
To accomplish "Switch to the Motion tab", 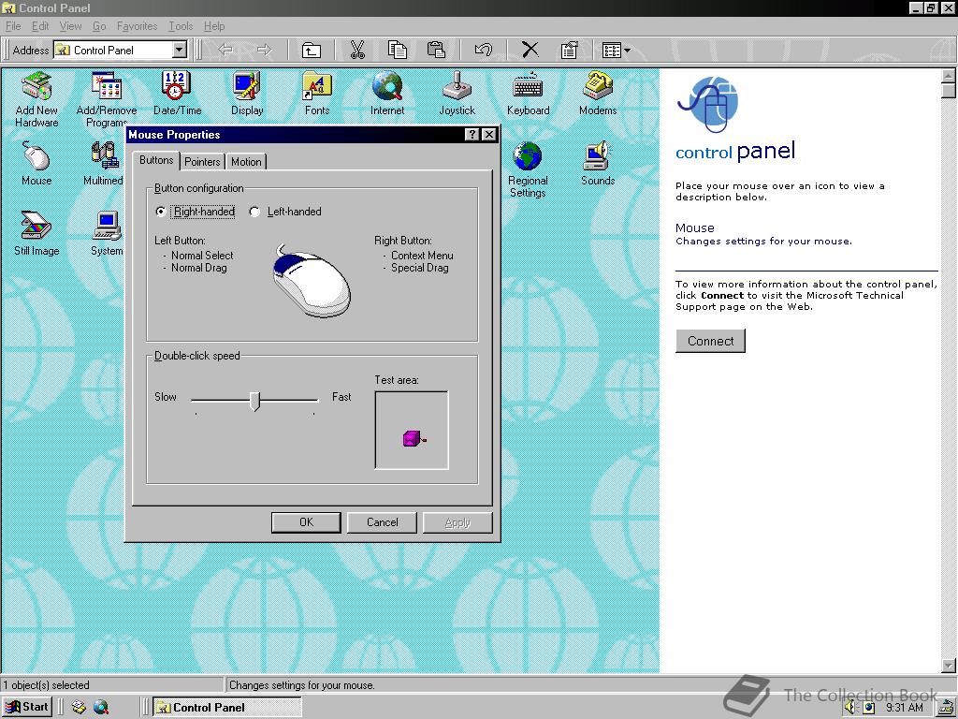I will 246,161.
